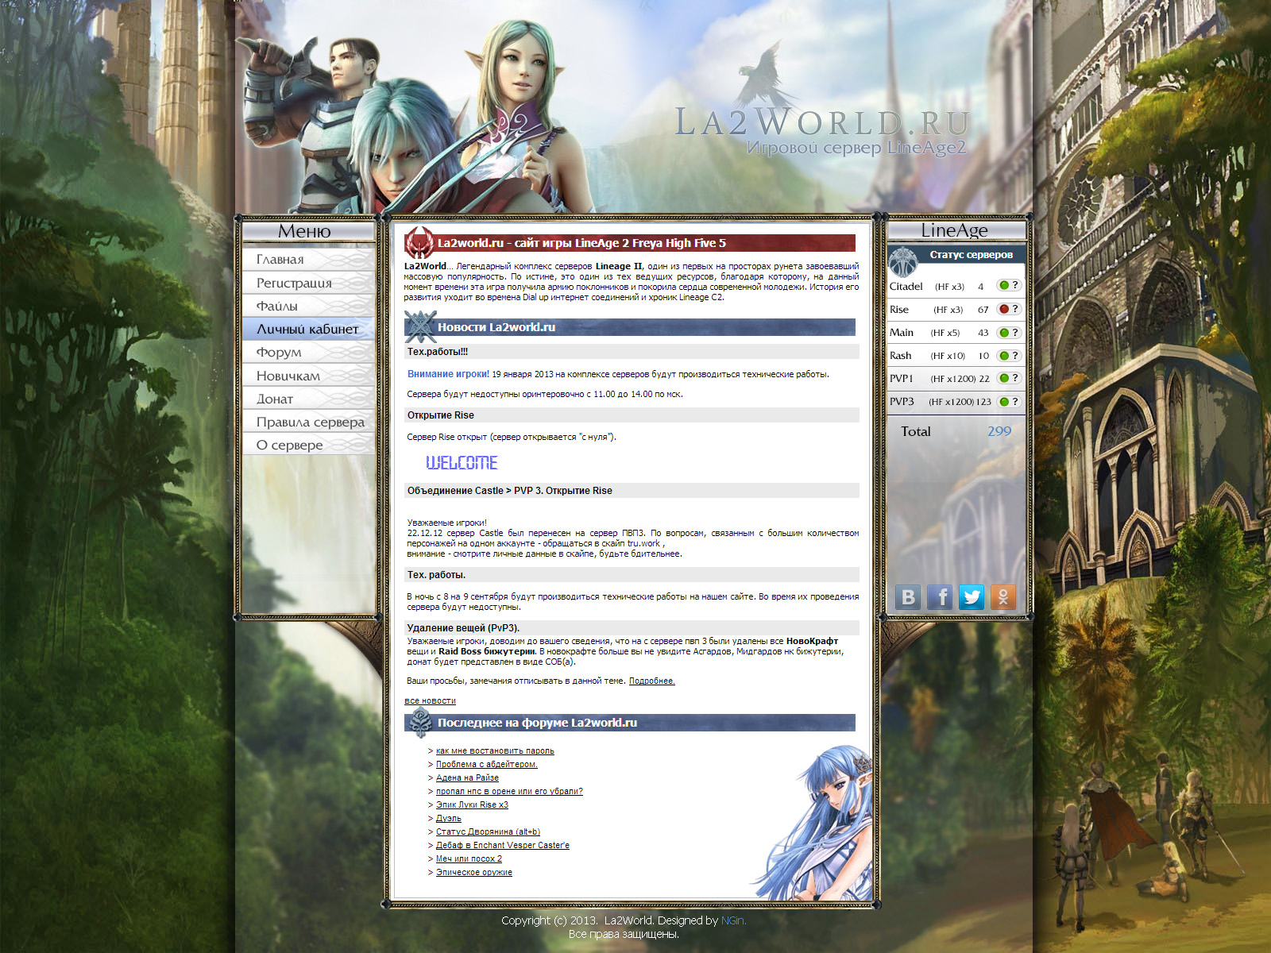Click the standalone news heading Открытие Rise
The height and width of the screenshot is (953, 1271).
(441, 415)
